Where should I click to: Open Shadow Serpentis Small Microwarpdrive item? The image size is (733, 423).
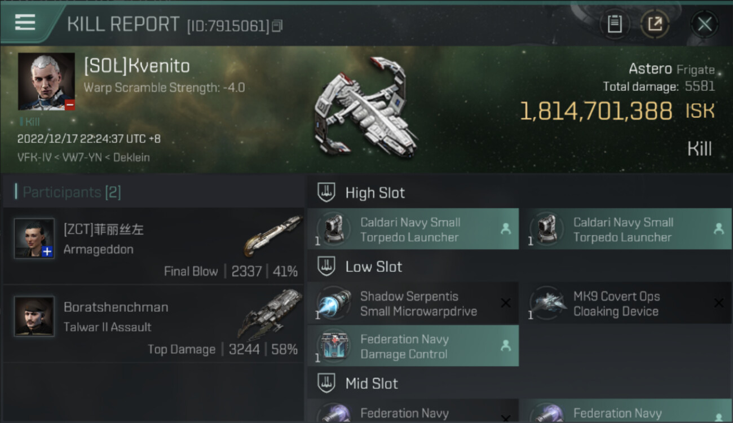(413, 303)
